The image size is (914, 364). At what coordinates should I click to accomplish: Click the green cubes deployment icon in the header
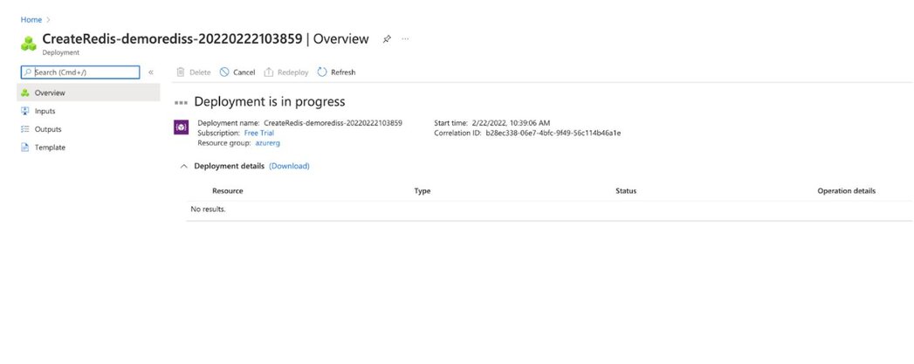[x=29, y=43]
